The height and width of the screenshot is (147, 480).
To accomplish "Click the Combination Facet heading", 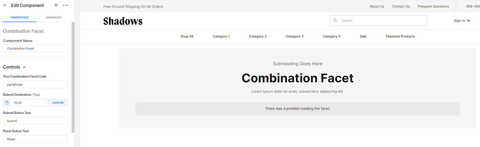I will [x=298, y=78].
